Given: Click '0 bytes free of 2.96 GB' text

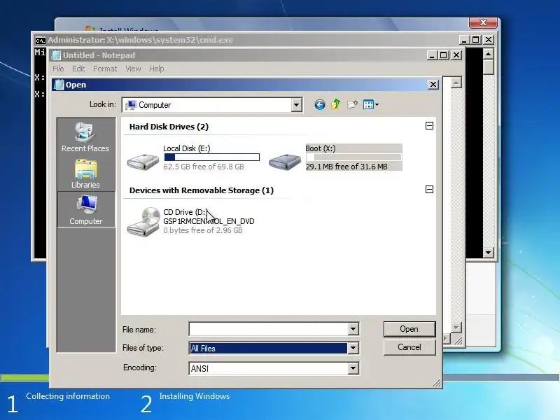Looking at the screenshot, I should click(203, 230).
